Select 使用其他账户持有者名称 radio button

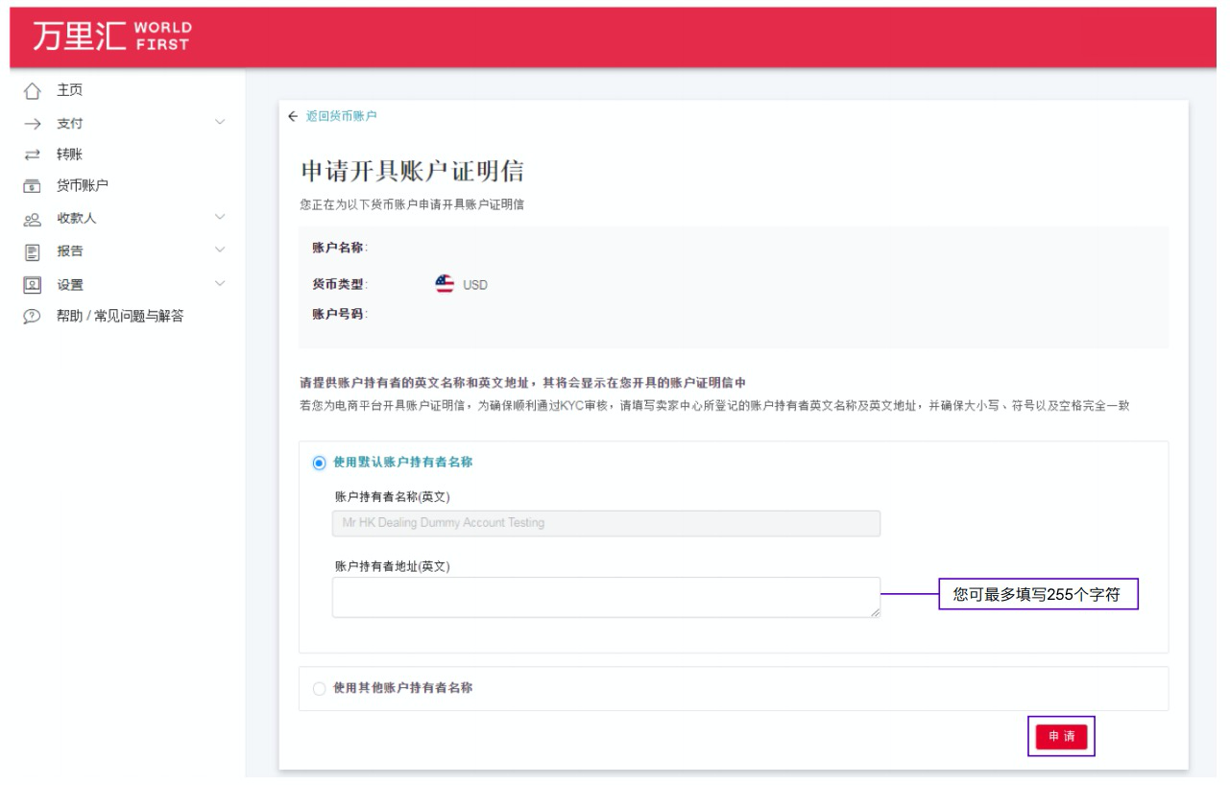[320, 688]
